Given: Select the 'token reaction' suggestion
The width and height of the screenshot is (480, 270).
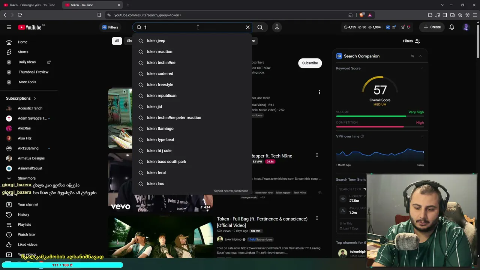Looking at the screenshot, I should click(x=192, y=51).
